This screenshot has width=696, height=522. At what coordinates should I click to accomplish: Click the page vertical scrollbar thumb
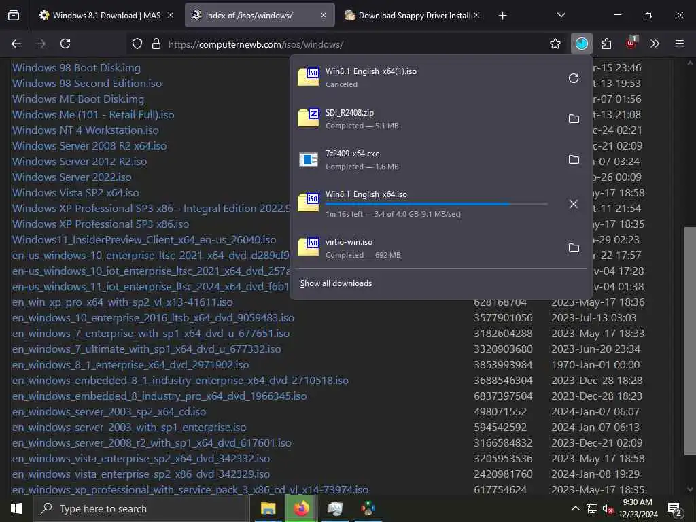(690, 341)
